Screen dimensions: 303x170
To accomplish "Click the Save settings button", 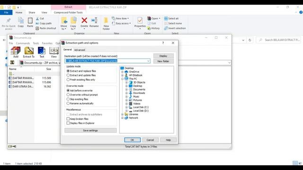I will click(90, 130).
